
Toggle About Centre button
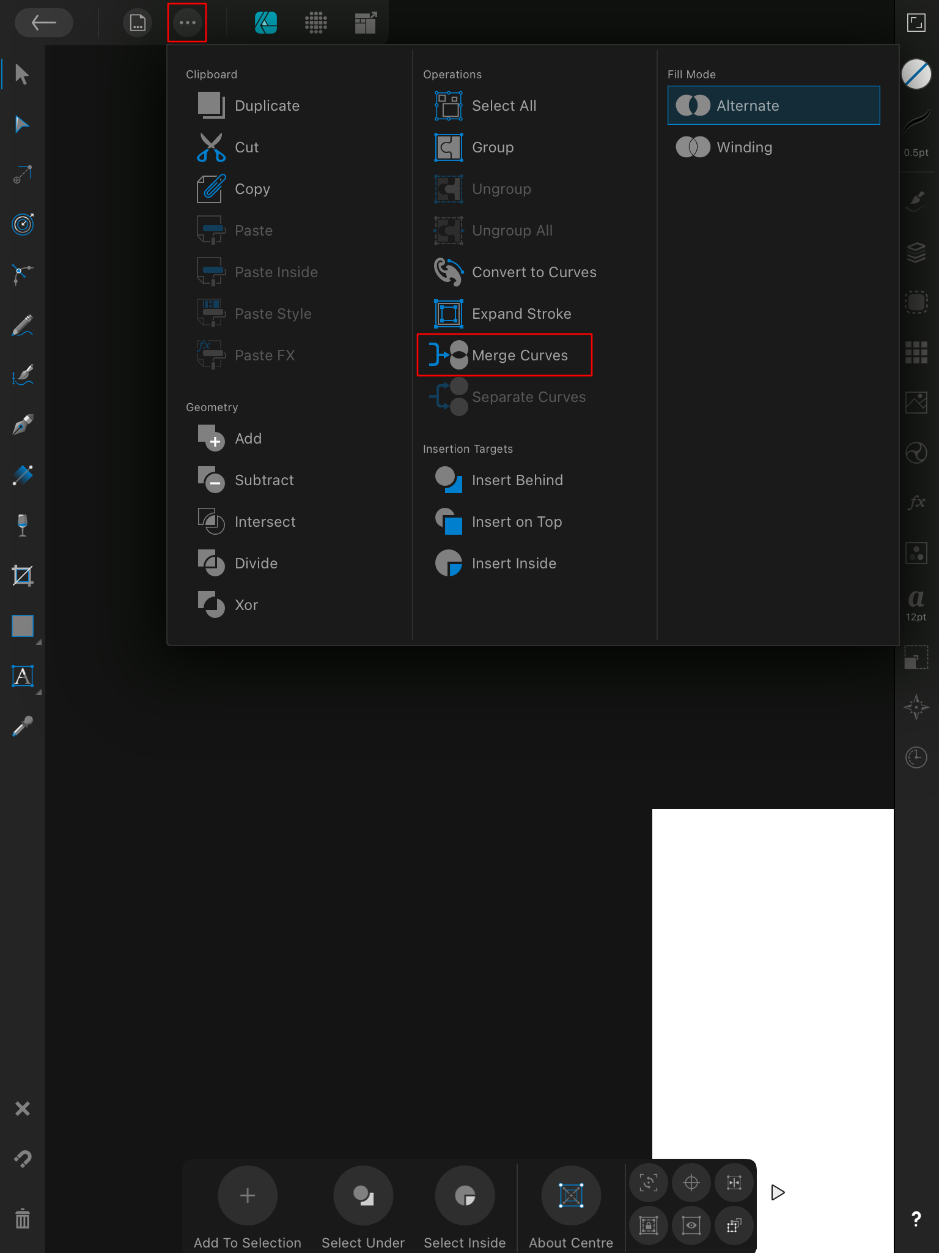click(571, 1195)
